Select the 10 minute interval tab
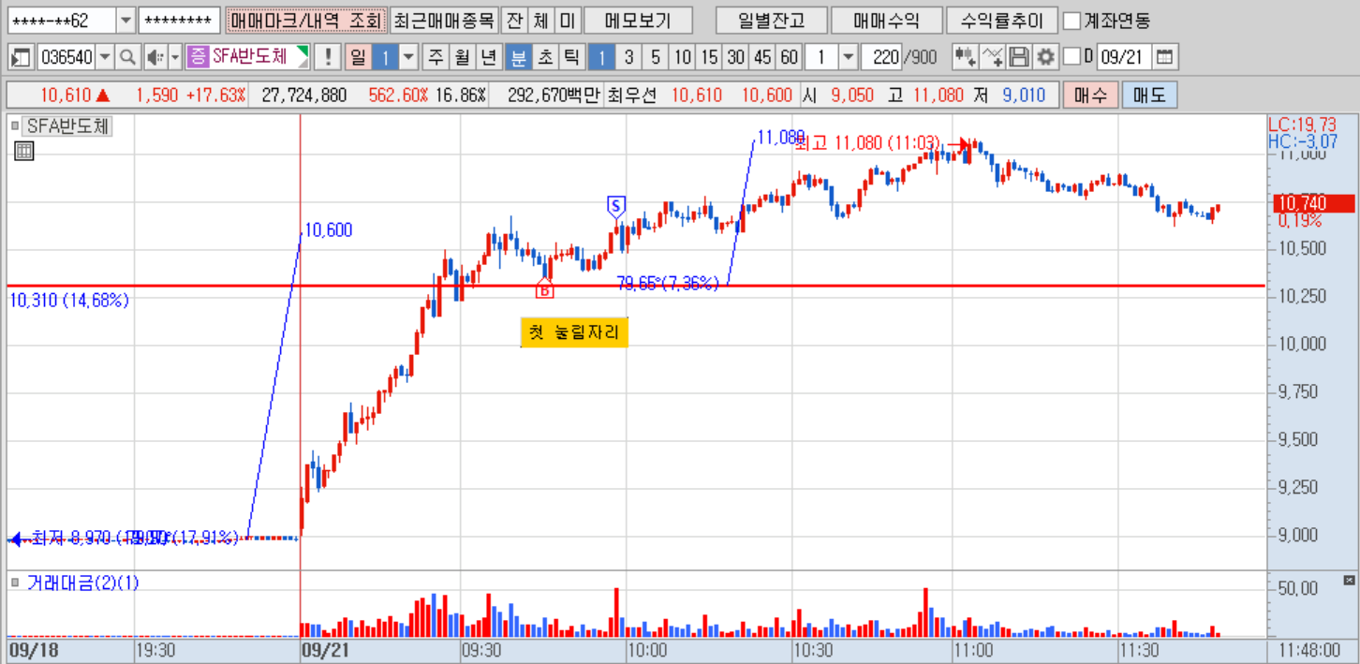Viewport: 1360px width, 664px height. (x=683, y=57)
